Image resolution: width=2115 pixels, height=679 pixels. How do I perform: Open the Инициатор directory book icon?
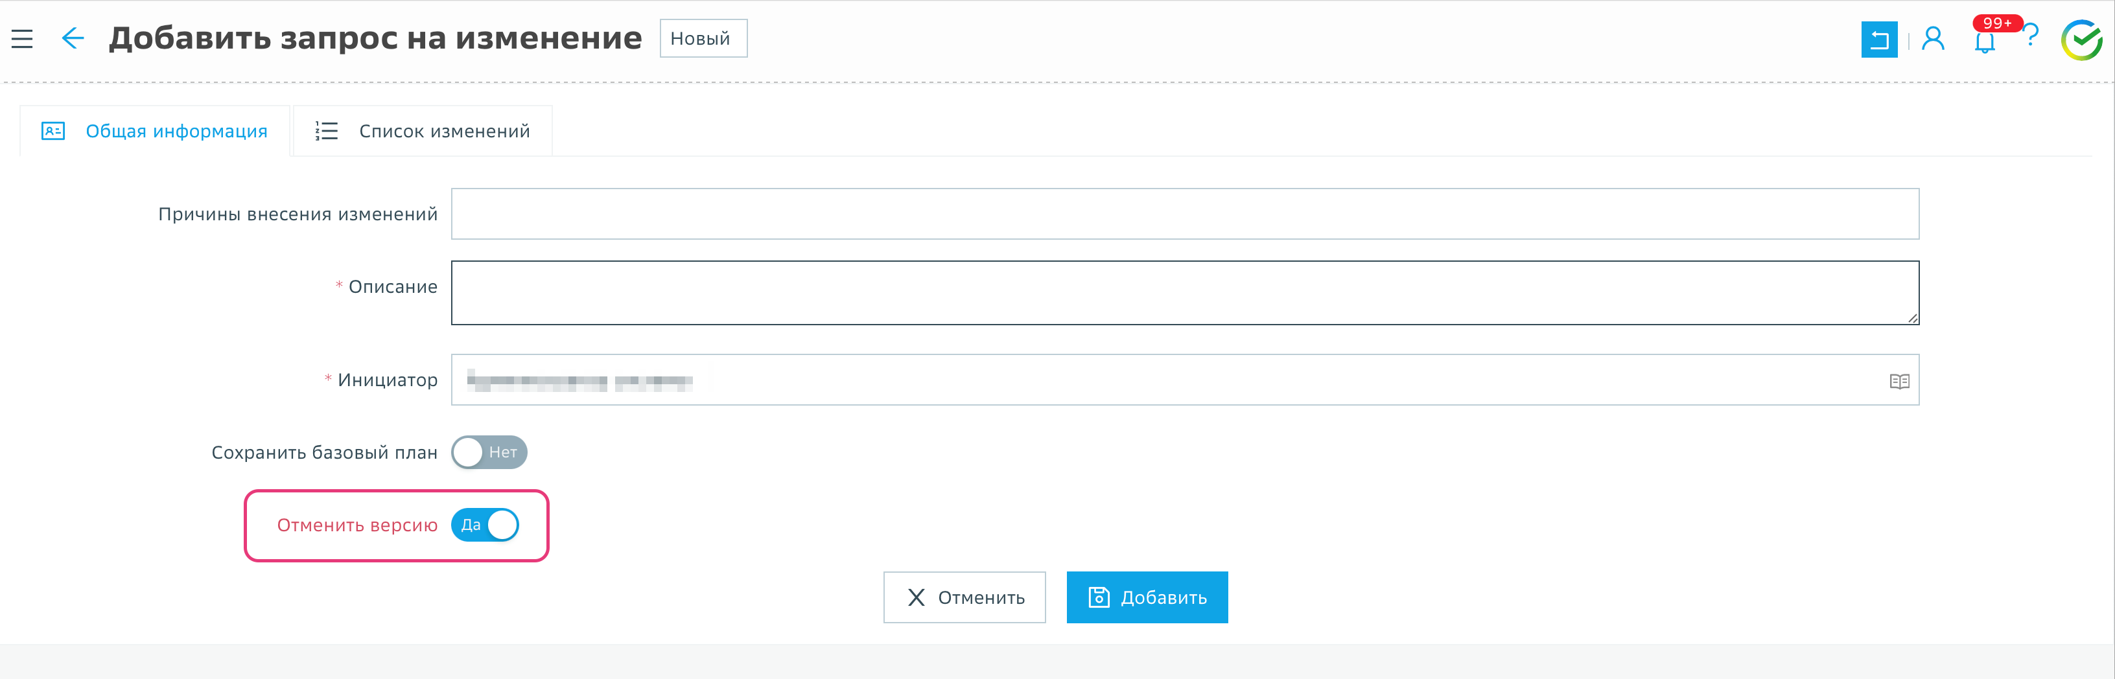click(x=1899, y=381)
